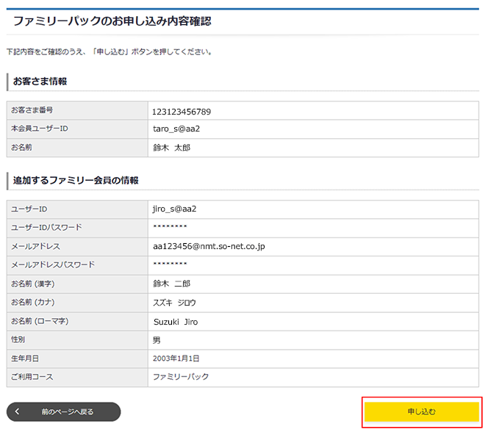Click the left chevron icon on back button

tap(18, 412)
